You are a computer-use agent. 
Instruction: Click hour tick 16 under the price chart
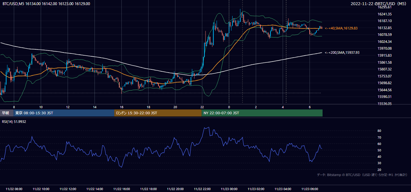(121, 107)
